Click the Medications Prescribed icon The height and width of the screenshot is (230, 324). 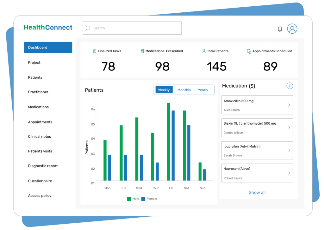pos(142,51)
